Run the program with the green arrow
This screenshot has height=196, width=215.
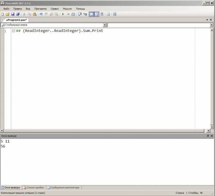(63, 14)
